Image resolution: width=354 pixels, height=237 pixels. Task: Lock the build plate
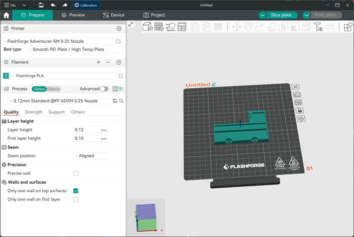pyautogui.click(x=300, y=111)
